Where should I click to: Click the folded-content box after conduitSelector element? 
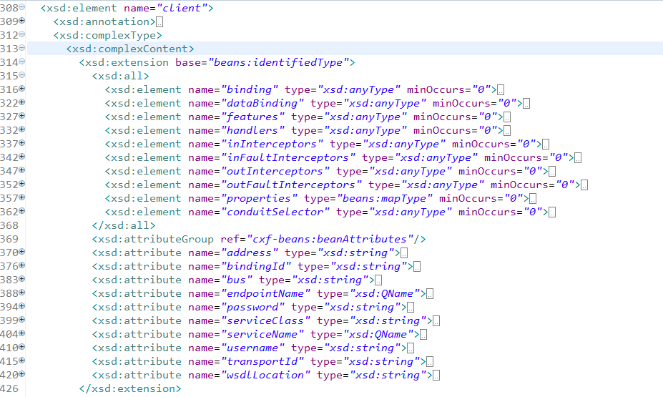tap(552, 212)
